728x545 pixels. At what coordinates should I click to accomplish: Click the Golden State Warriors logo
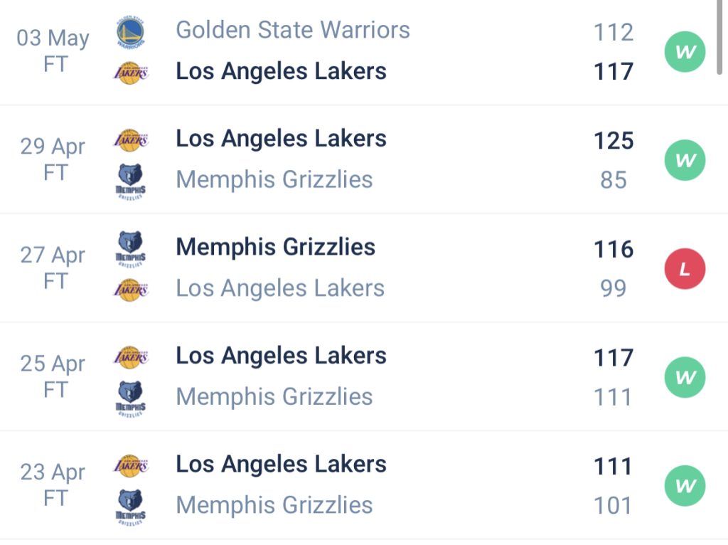coord(130,31)
